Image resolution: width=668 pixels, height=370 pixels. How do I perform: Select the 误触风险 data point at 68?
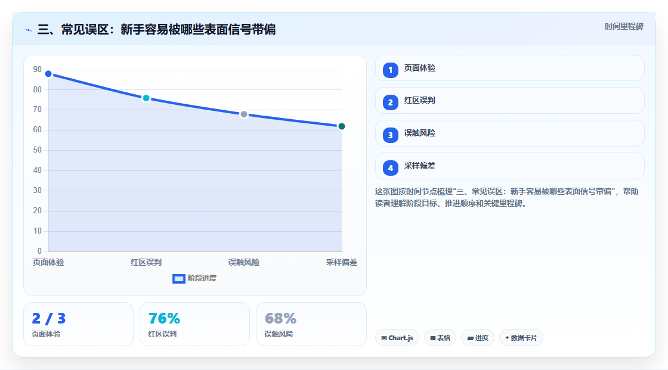point(244,114)
